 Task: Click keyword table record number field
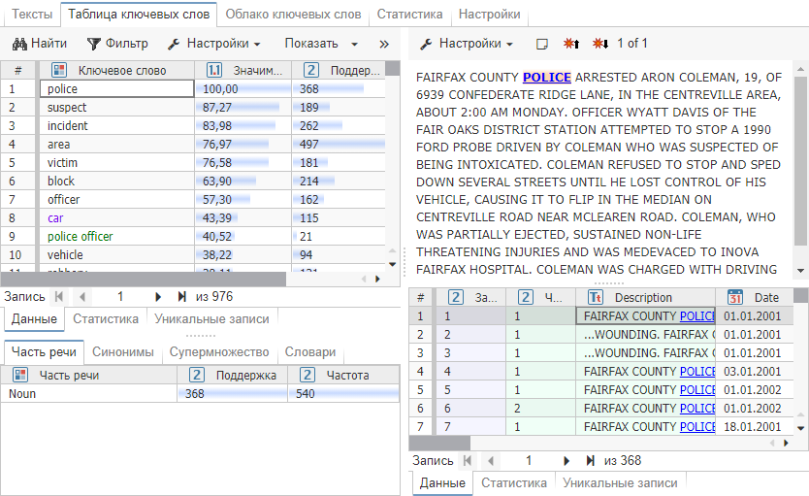[x=120, y=297]
